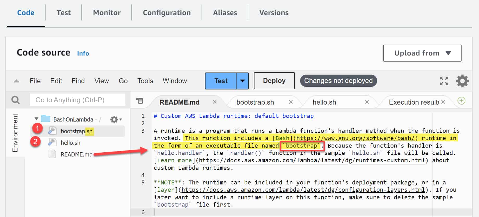Click the configuration-layers.html docs URL
The width and height of the screenshot is (479, 217).
(303, 190)
